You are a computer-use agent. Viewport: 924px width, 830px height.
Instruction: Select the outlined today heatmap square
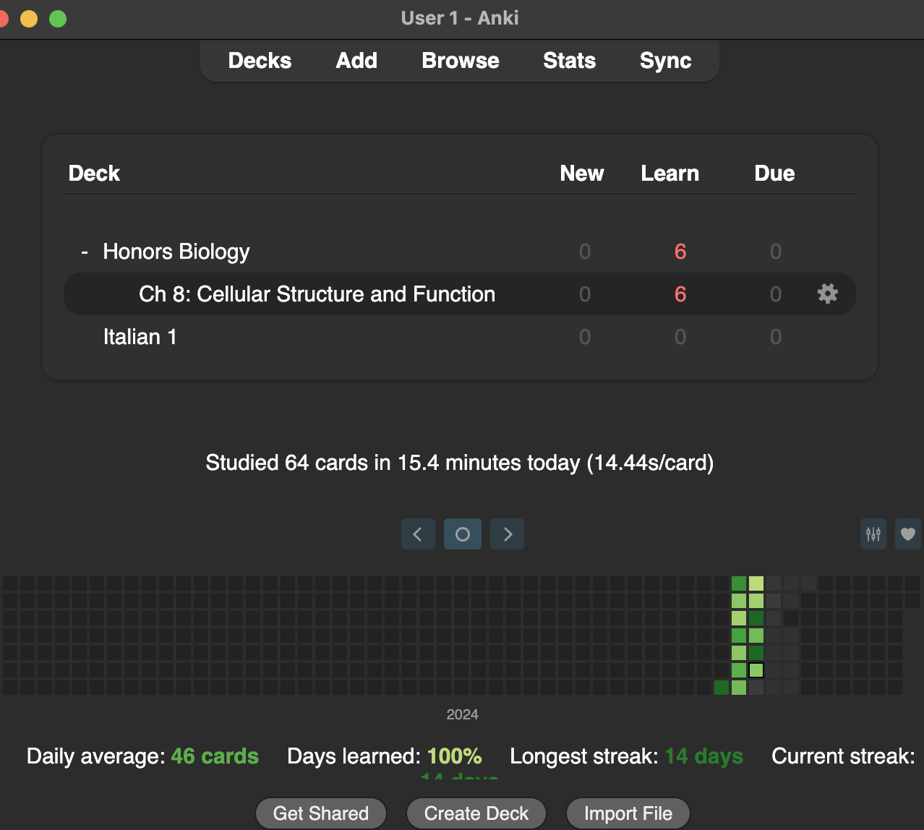pos(756,670)
